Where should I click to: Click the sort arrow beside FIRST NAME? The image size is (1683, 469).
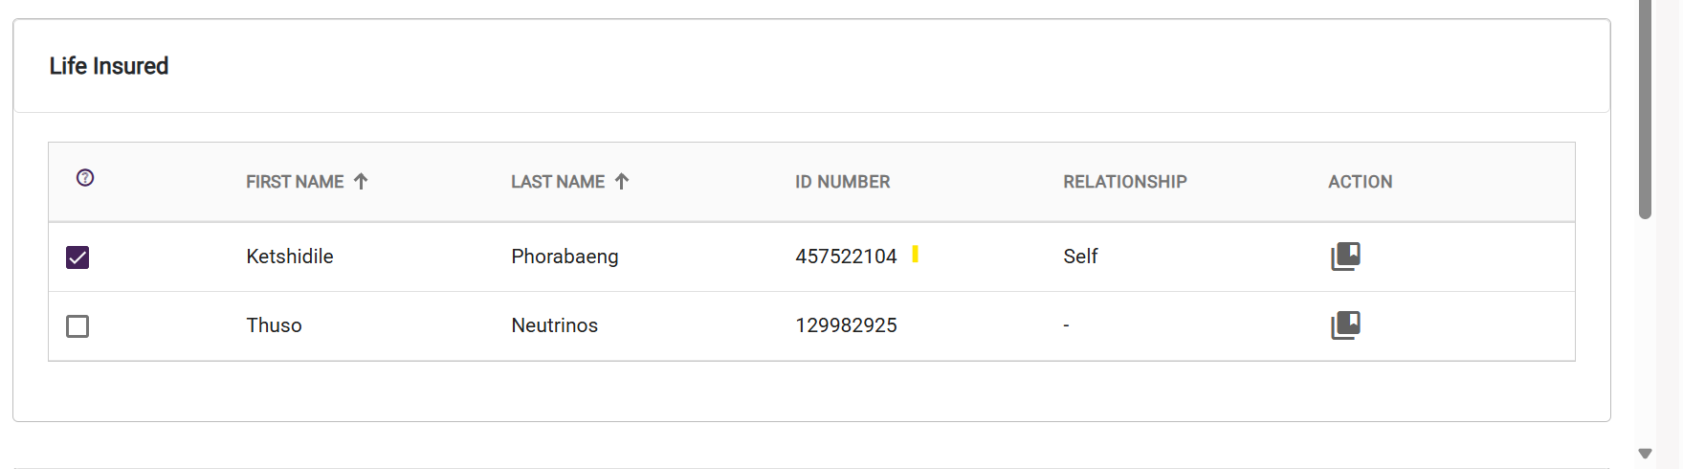click(361, 182)
